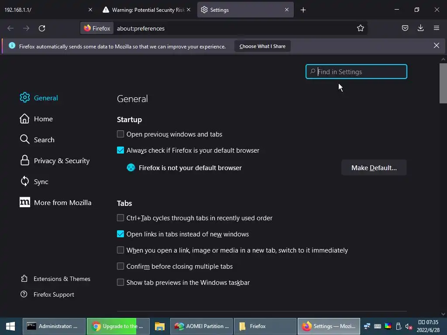Switch to AOMEI Partition taskbar item
Image resolution: width=447 pixels, height=335 pixels.
202,326
